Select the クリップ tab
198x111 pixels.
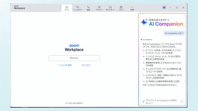(121, 8)
